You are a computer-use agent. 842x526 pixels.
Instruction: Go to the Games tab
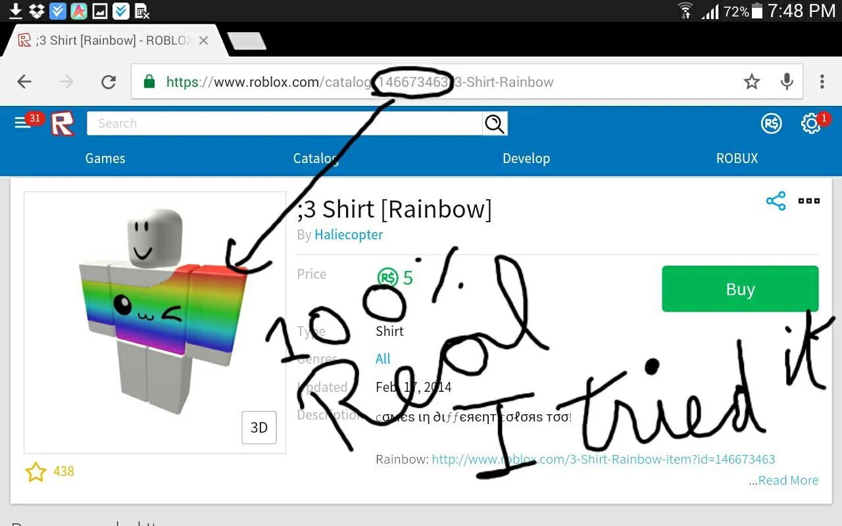[x=105, y=158]
